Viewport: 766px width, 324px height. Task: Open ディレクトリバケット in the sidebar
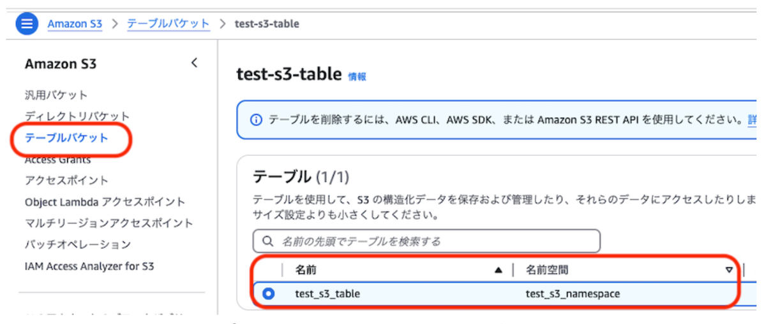[x=77, y=116]
